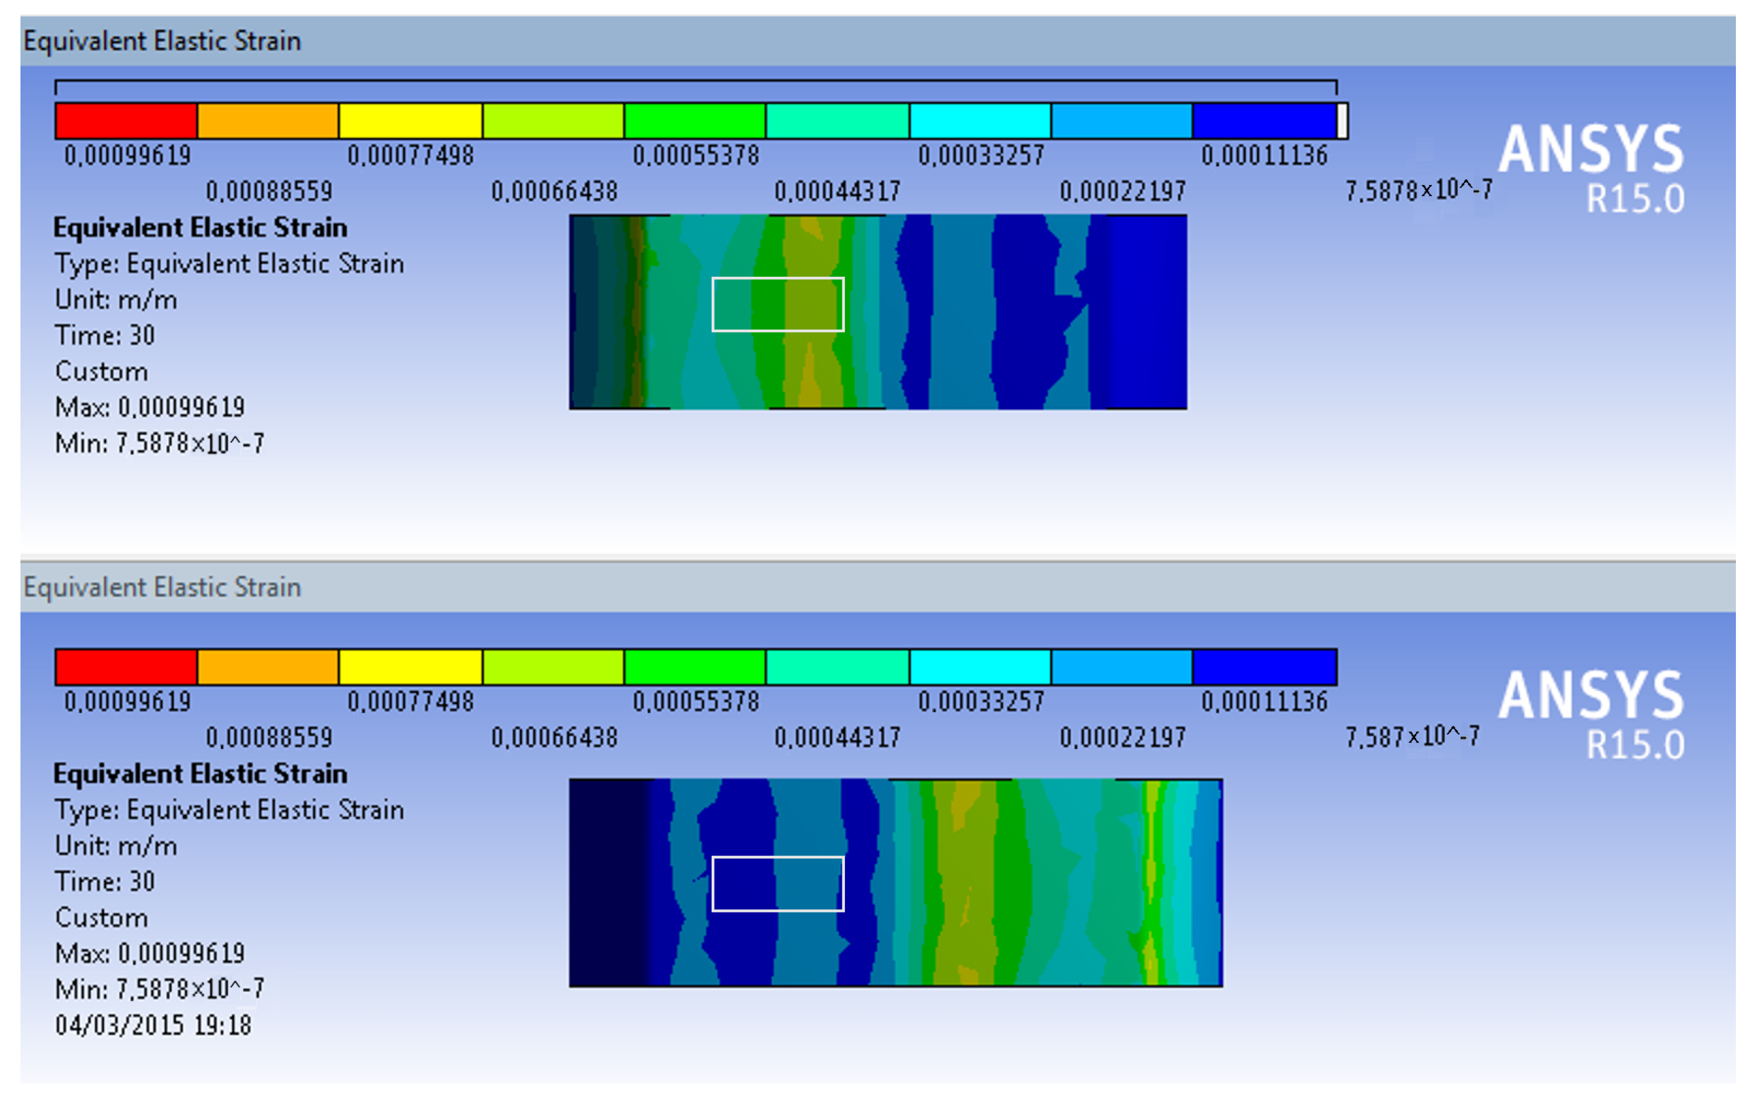1757x1108 pixels.
Task: Click the upper window title 'Equivalent Elastic Strain'
Action: pyautogui.click(x=162, y=41)
